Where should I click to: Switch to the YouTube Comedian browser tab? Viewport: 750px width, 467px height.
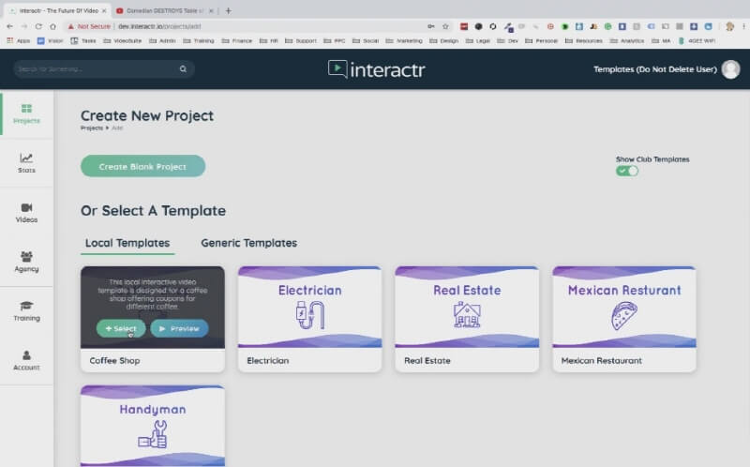point(164,10)
